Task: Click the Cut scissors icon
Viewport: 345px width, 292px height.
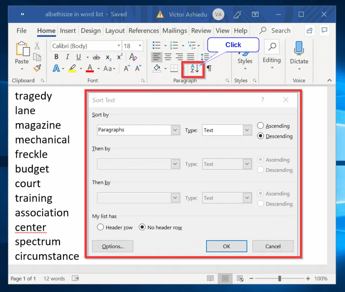Action: pyautogui.click(x=37, y=46)
